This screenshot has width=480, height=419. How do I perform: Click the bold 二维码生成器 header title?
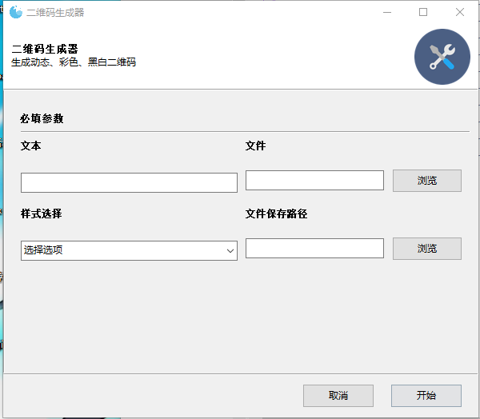pyautogui.click(x=45, y=49)
